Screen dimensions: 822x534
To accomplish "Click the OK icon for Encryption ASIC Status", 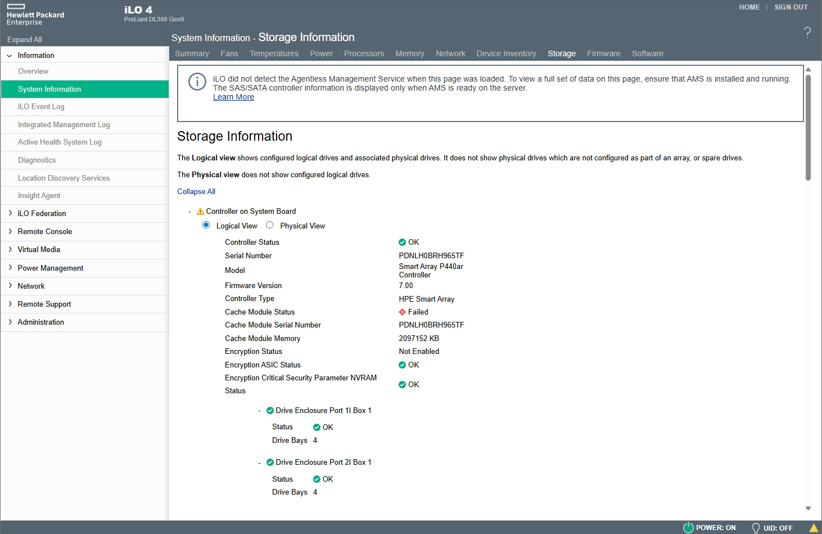I will pos(402,365).
